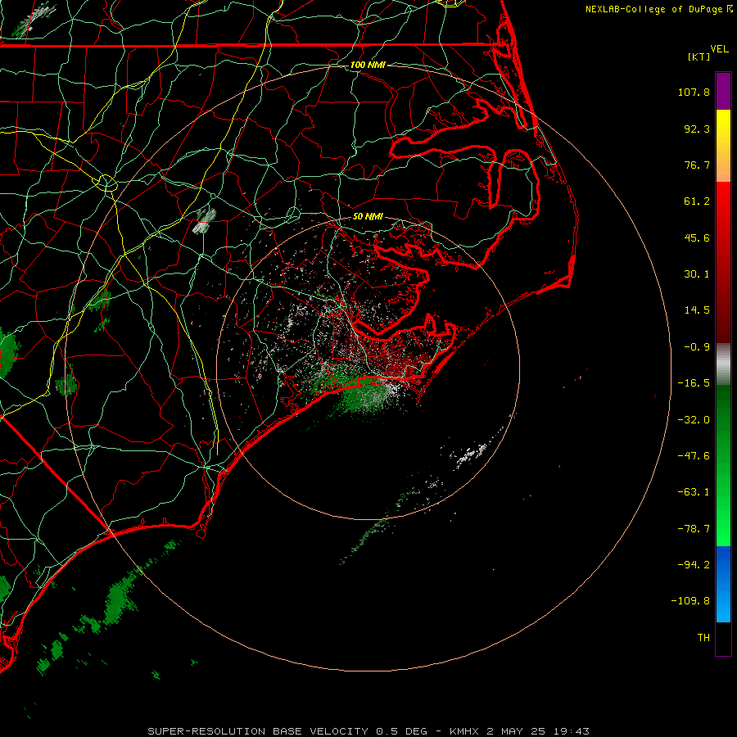
Task: Select the -47.6 legend value
Action: (x=694, y=456)
